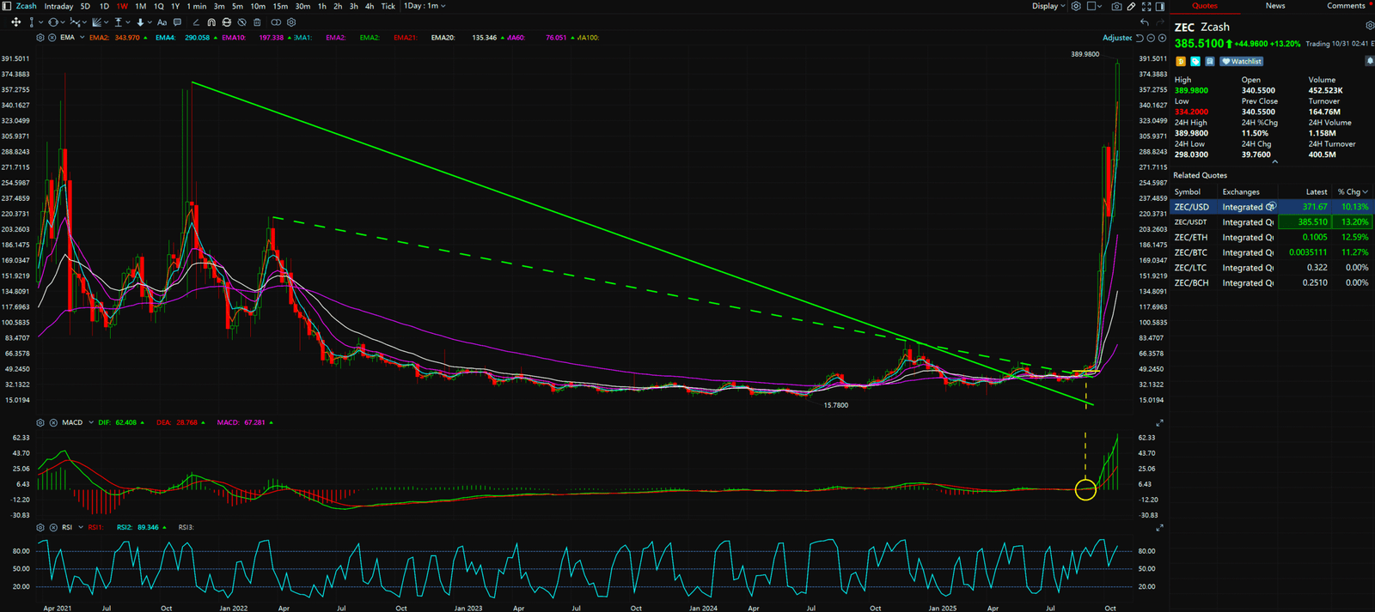Click the fullscreen chart icon
Image resolution: width=1375 pixels, height=612 pixels.
(1146, 6)
